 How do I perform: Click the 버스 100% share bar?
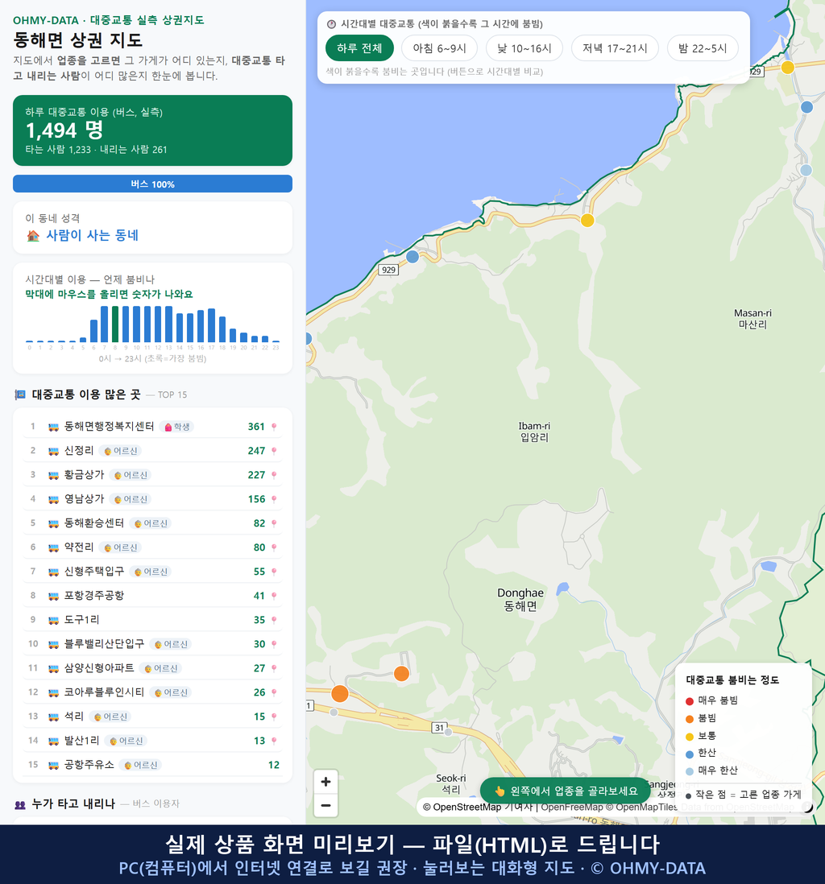pyautogui.click(x=152, y=184)
